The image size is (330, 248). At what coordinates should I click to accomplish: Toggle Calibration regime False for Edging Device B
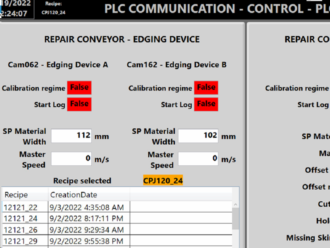click(206, 87)
